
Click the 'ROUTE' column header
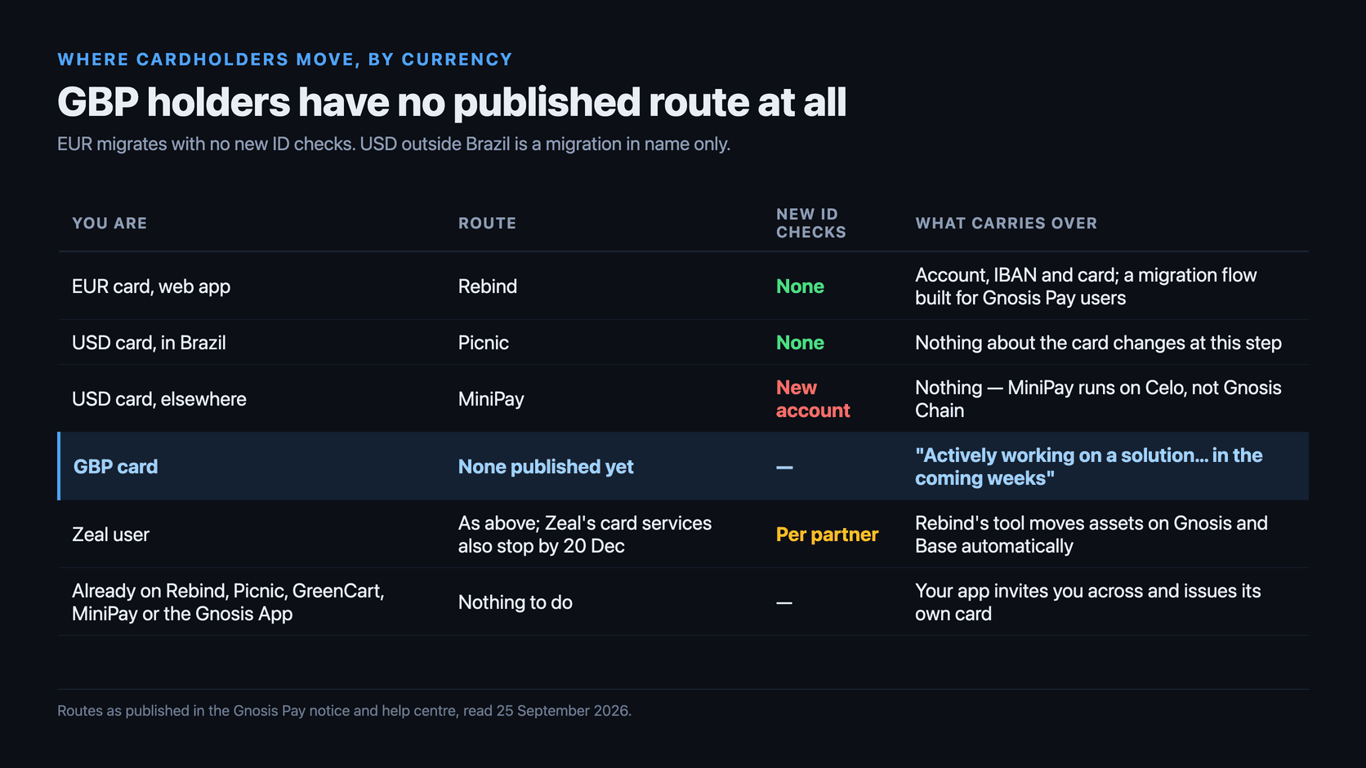[x=487, y=224]
